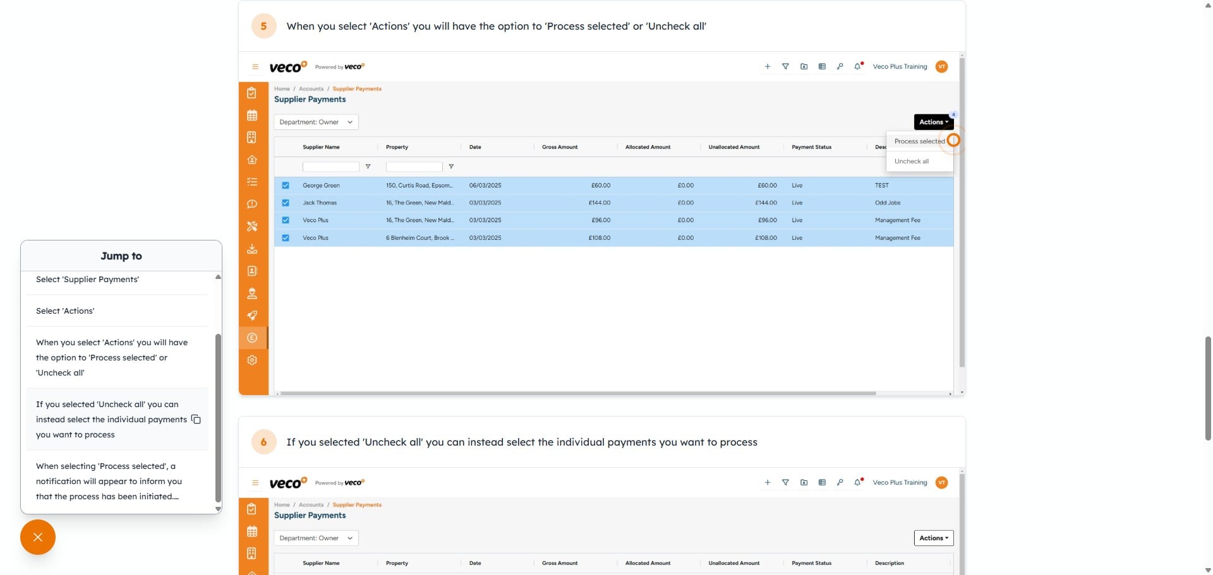Click the Supplier Name filter input field

[x=330, y=167]
